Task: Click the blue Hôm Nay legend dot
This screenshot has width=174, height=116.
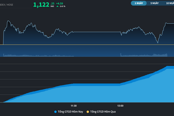Action: click(x=55, y=112)
